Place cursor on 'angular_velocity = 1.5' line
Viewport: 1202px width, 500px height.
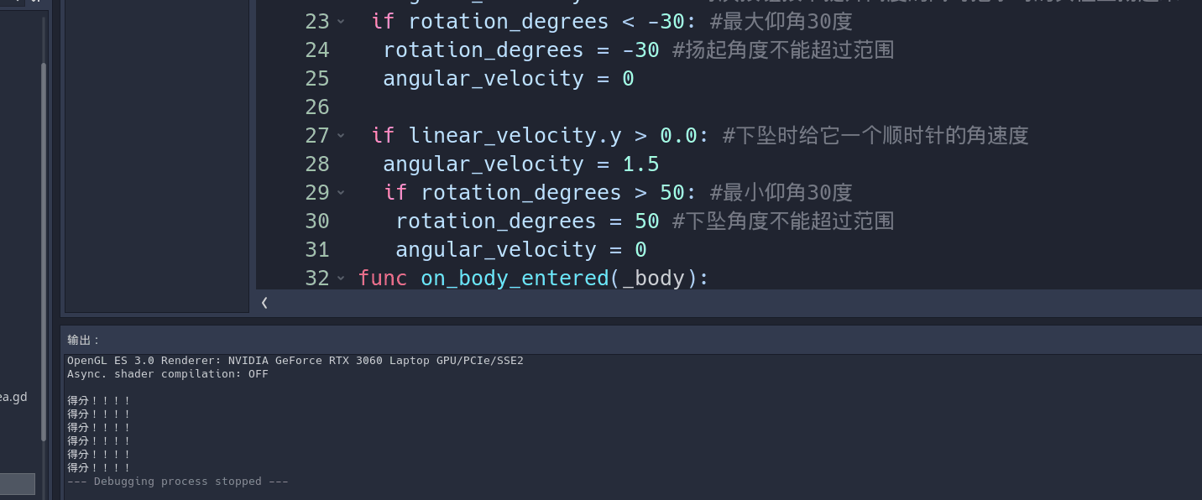click(x=520, y=164)
